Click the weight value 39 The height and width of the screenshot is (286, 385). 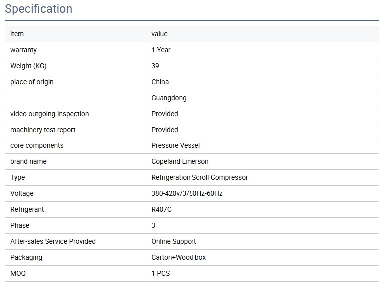[x=155, y=66]
